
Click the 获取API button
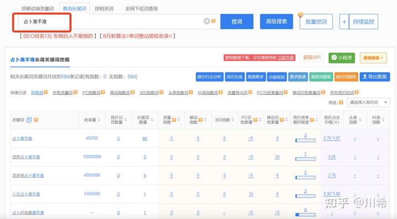pyautogui.click(x=312, y=58)
